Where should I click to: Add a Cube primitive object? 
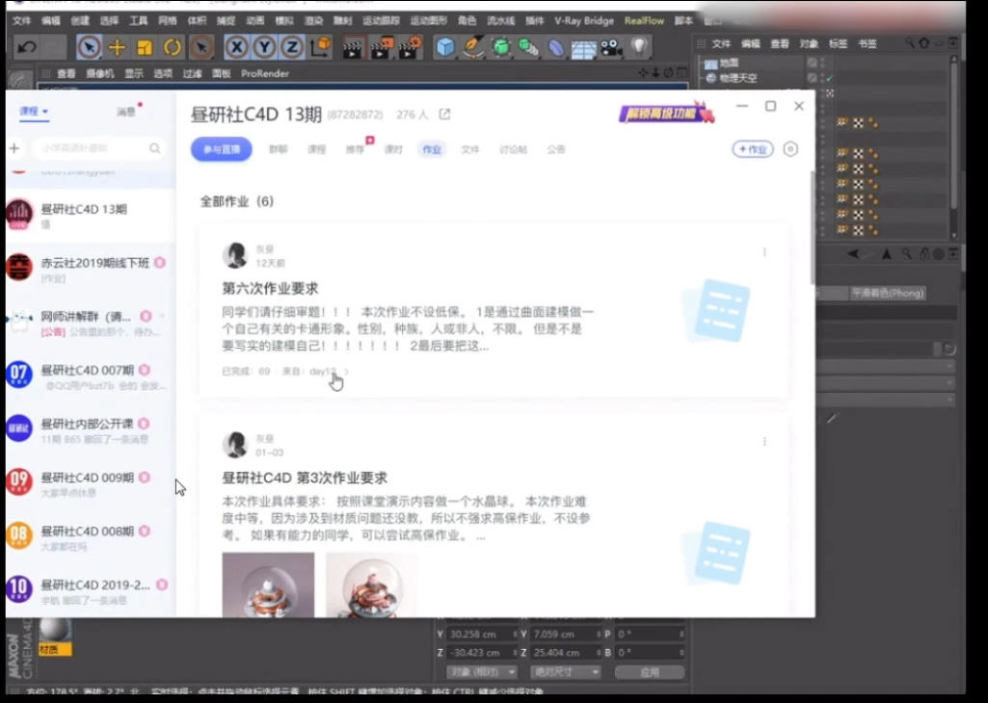tap(444, 47)
